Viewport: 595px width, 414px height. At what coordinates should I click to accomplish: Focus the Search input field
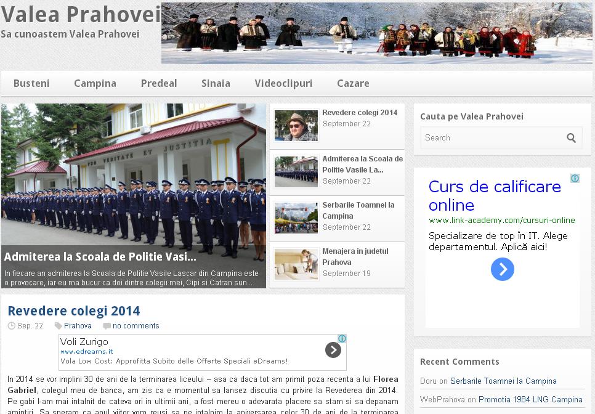tap(492, 138)
